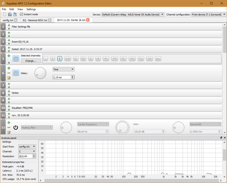This screenshot has width=227, height=183.
Task: Remove the Delay filter in row 6
Action: pyautogui.click(x=9, y=73)
